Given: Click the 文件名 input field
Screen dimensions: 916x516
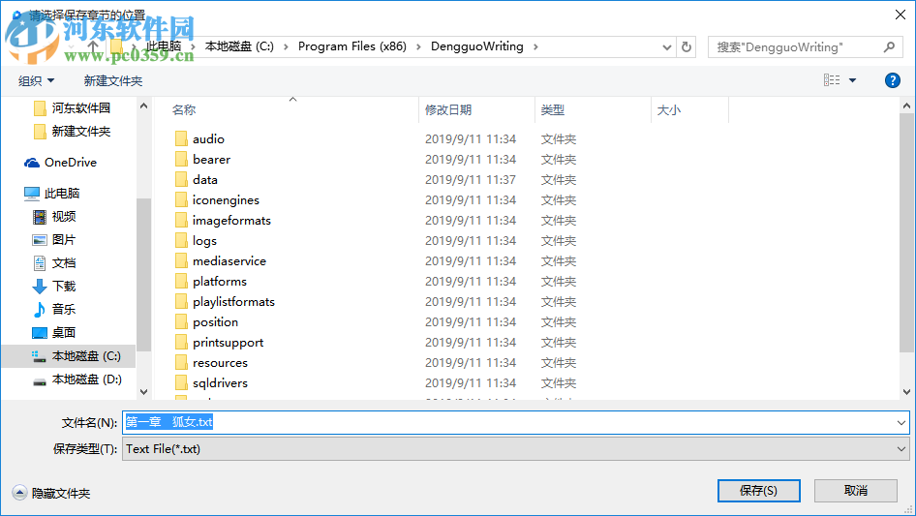Looking at the screenshot, I should pos(516,422).
